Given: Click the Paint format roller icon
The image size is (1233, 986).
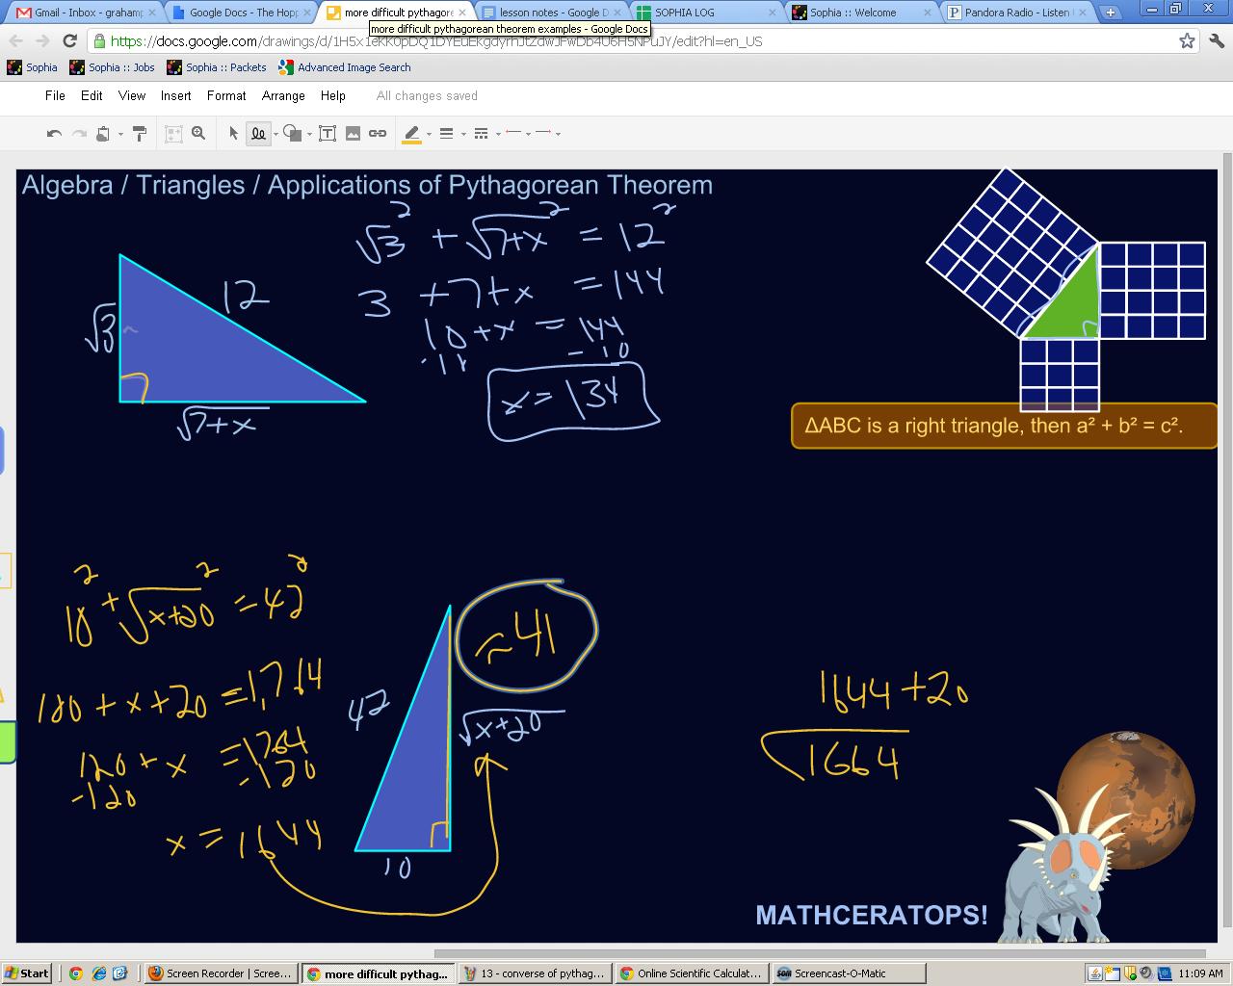Looking at the screenshot, I should [139, 134].
